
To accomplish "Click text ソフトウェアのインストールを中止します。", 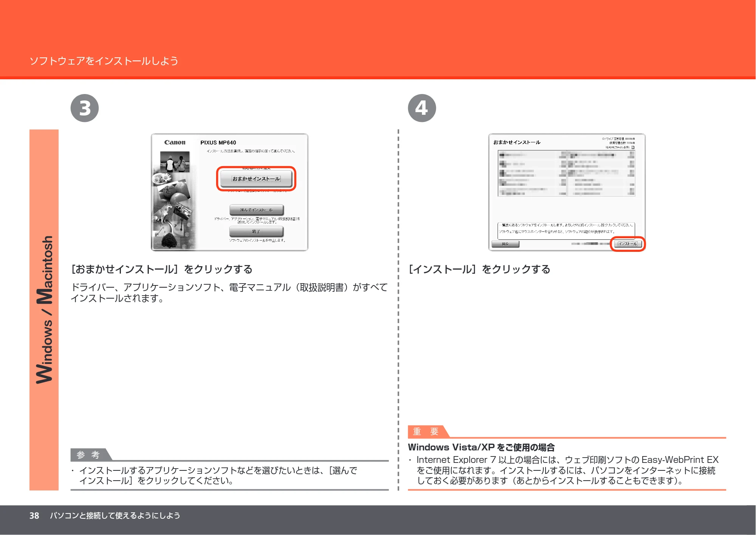I will 257,240.
